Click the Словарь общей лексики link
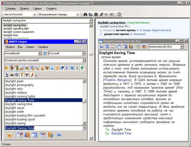 tap(155, 30)
